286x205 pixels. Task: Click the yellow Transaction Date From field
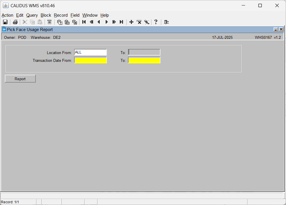90,60
